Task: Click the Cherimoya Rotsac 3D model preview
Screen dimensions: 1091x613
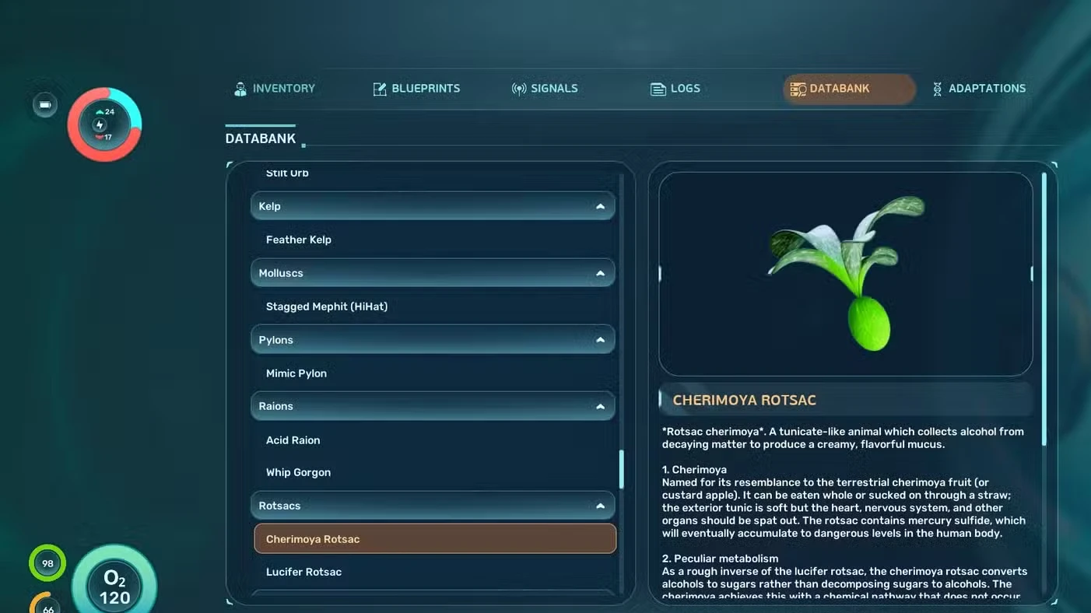Action: pyautogui.click(x=846, y=274)
